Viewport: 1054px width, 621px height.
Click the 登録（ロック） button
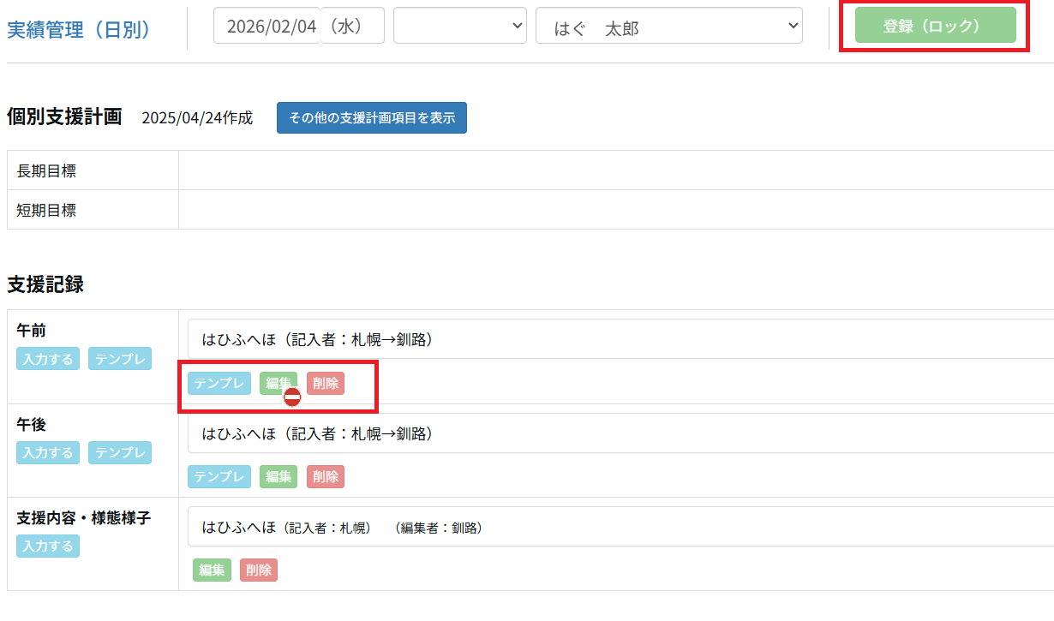point(935,26)
